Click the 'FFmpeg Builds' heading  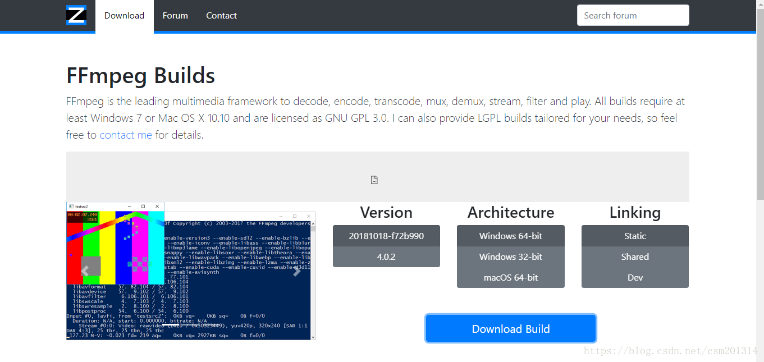coord(140,75)
